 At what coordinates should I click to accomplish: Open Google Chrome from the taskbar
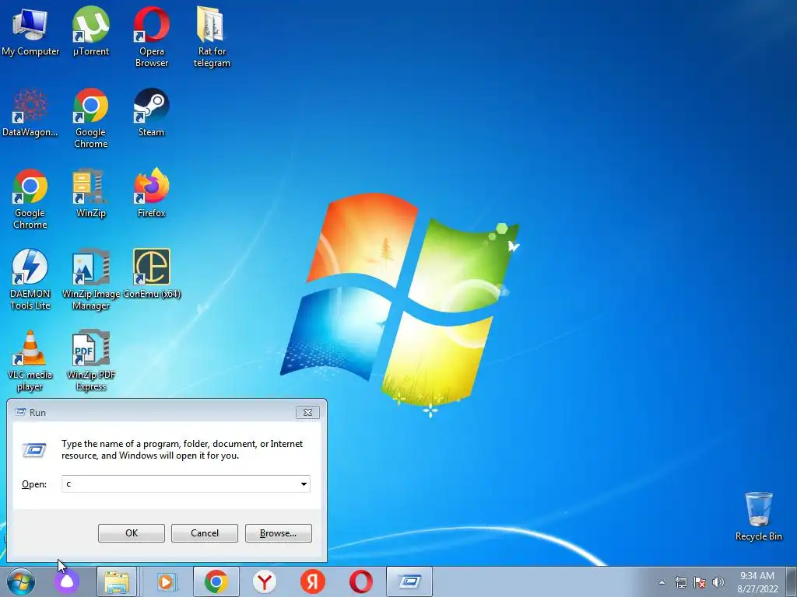point(216,581)
